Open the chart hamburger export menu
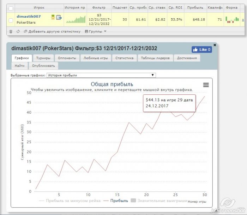Image resolution: width=247 pixels, height=215 pixels. [206, 85]
